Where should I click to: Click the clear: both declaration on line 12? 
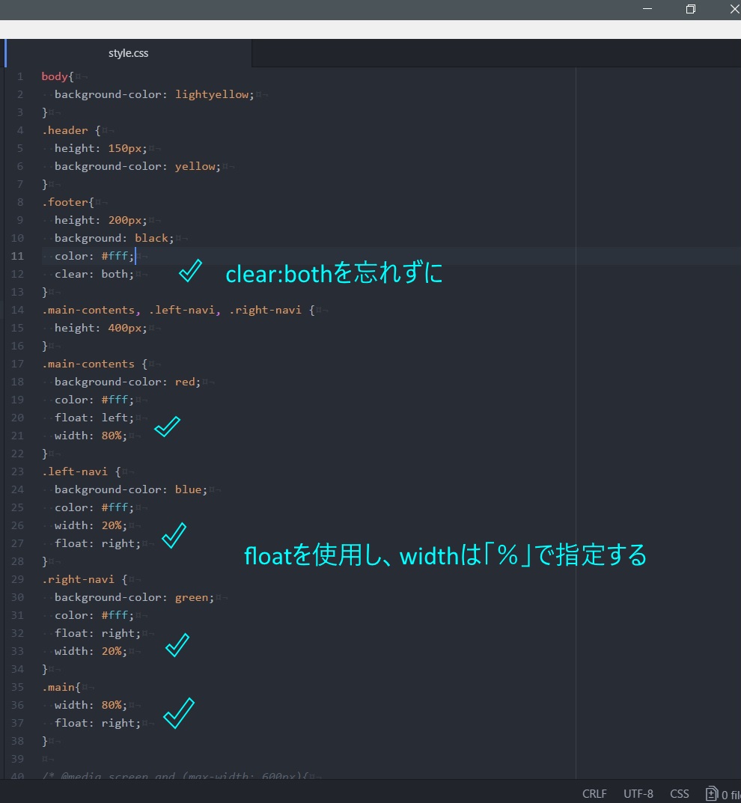coord(94,274)
